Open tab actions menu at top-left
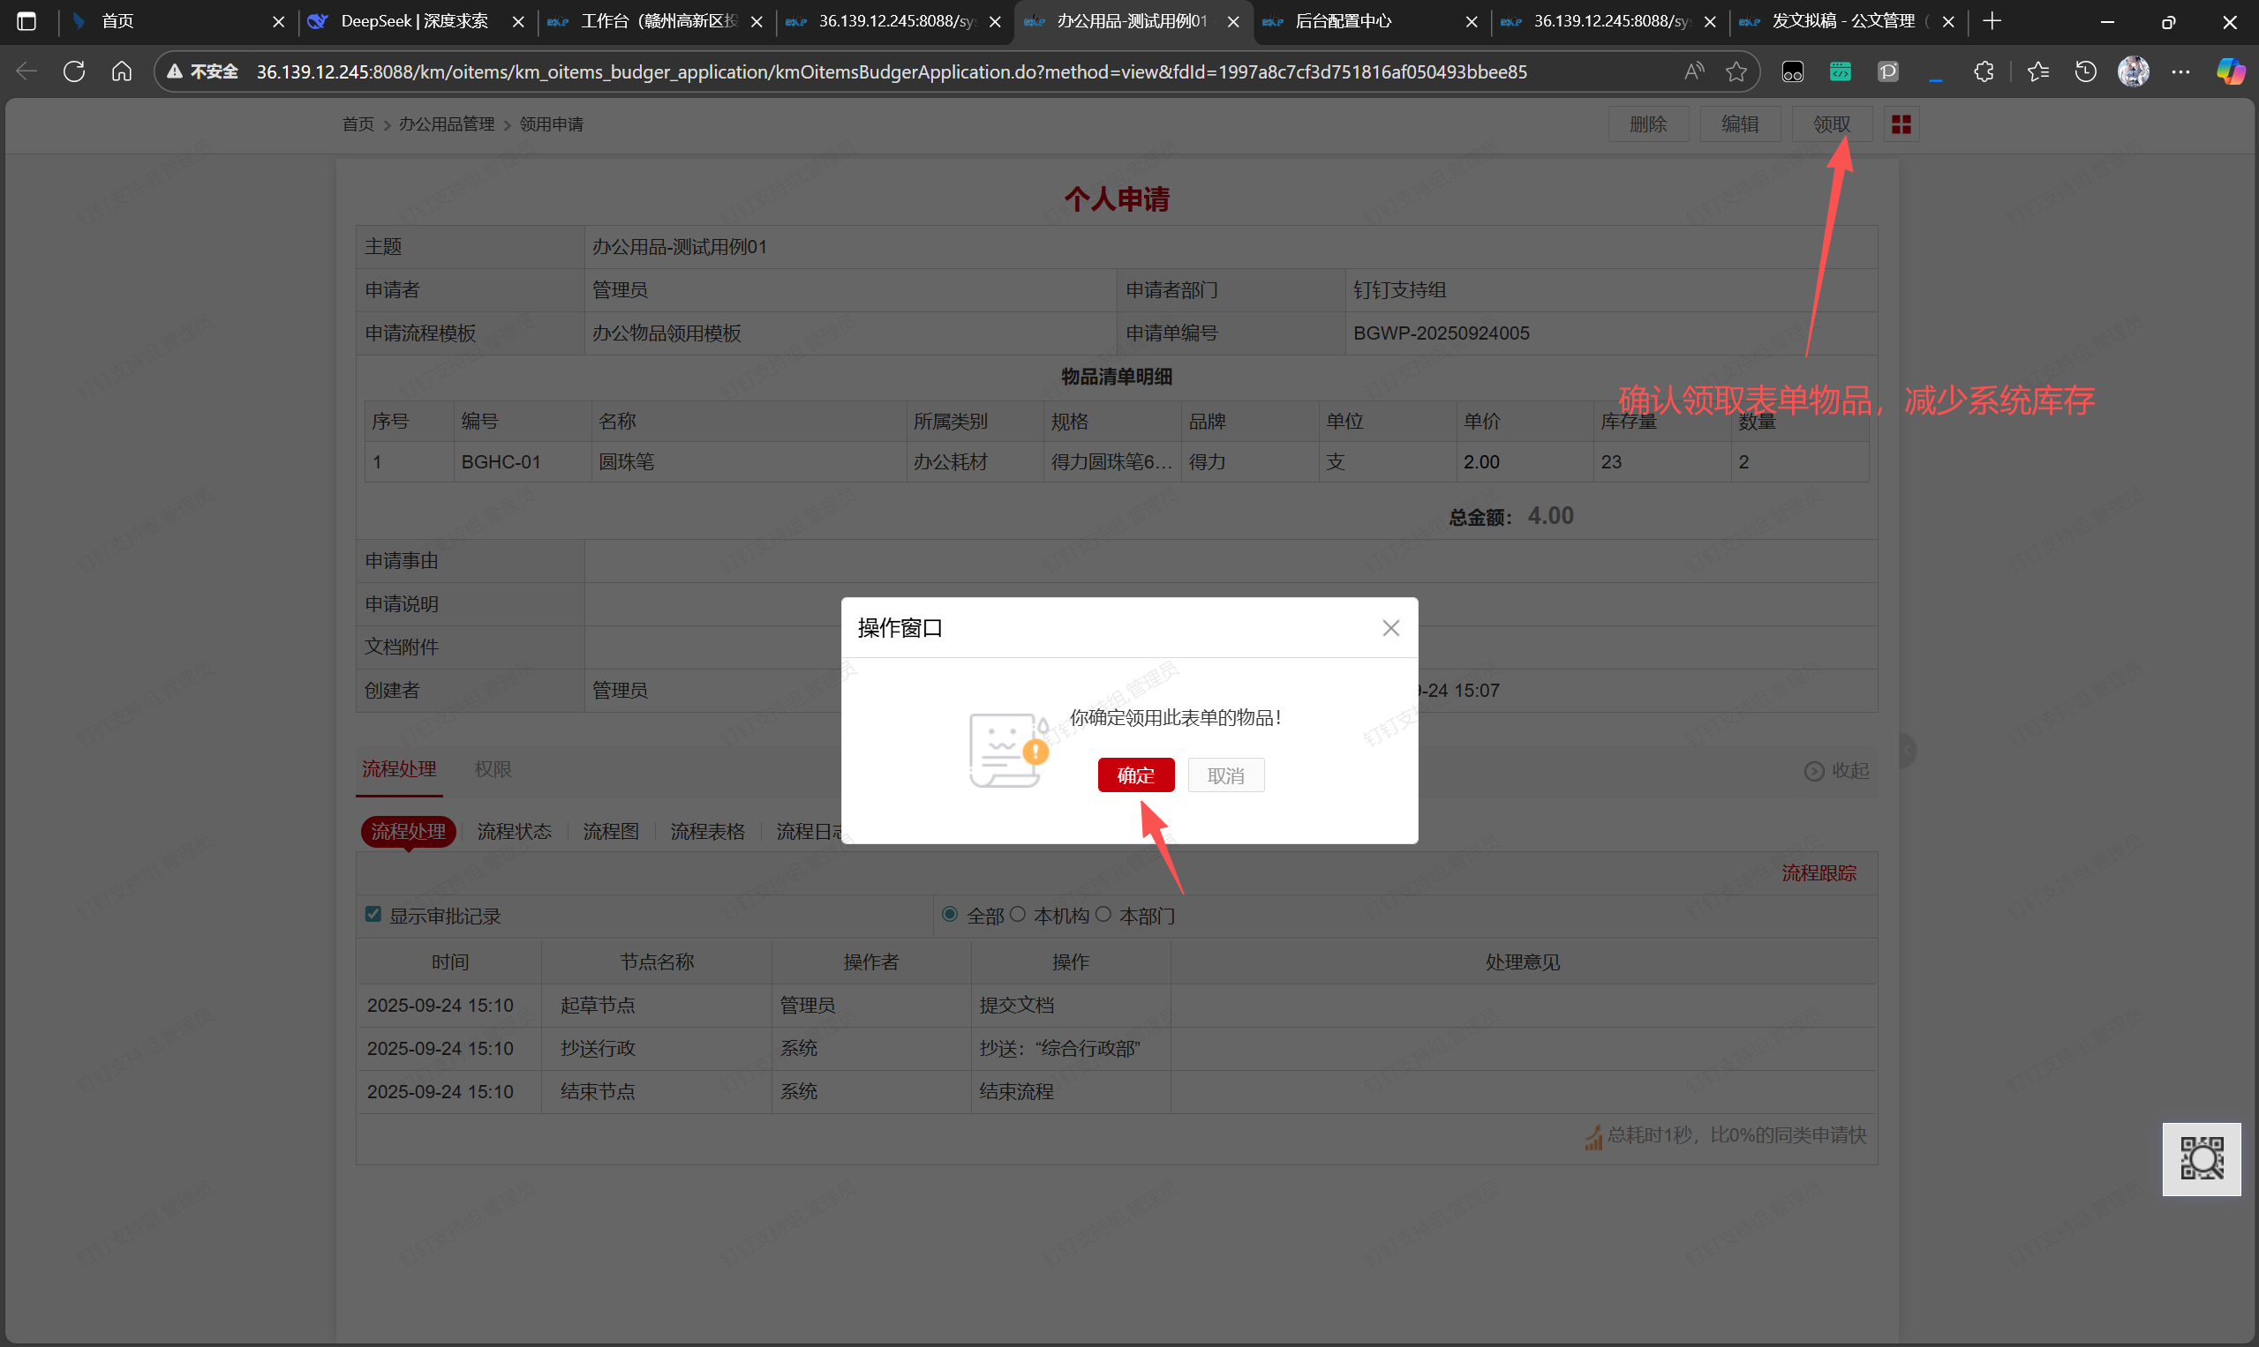This screenshot has height=1347, width=2259. (26, 21)
